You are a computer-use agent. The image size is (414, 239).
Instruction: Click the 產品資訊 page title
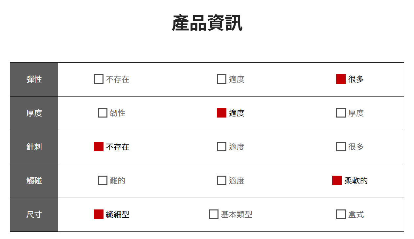(x=207, y=23)
